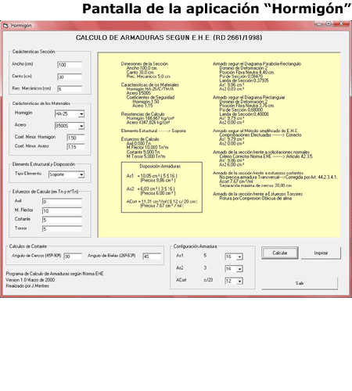The width and height of the screenshot is (352, 391).
Task: Click 'Separación maxima de cercos 20,00 cm' line
Action: 256,185
